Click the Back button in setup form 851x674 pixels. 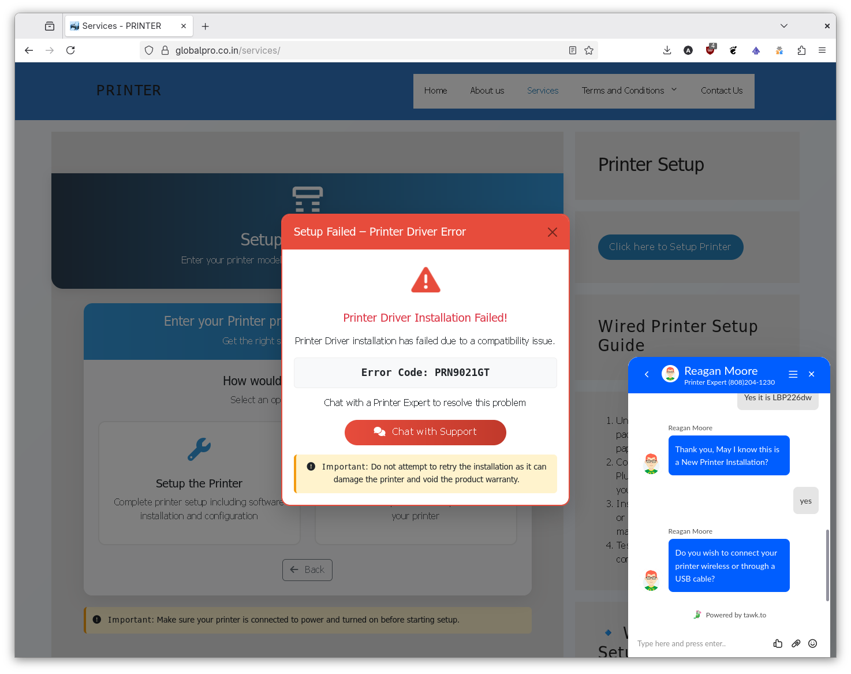coord(307,570)
